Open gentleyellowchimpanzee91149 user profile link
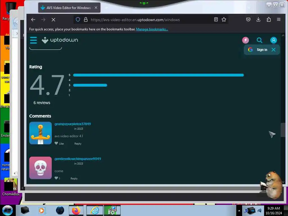 coord(78,159)
